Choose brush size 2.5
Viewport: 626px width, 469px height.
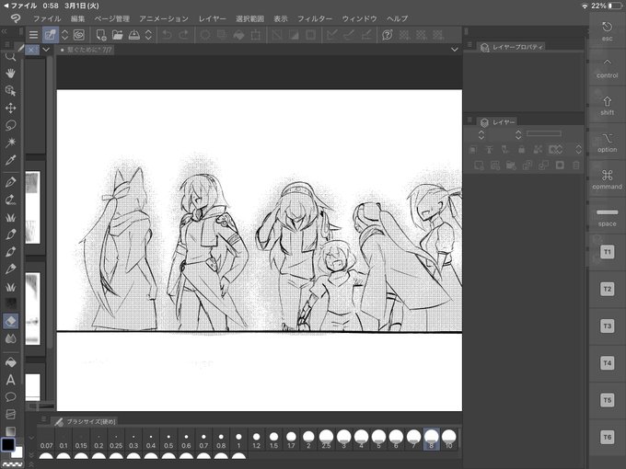pyautogui.click(x=326, y=439)
